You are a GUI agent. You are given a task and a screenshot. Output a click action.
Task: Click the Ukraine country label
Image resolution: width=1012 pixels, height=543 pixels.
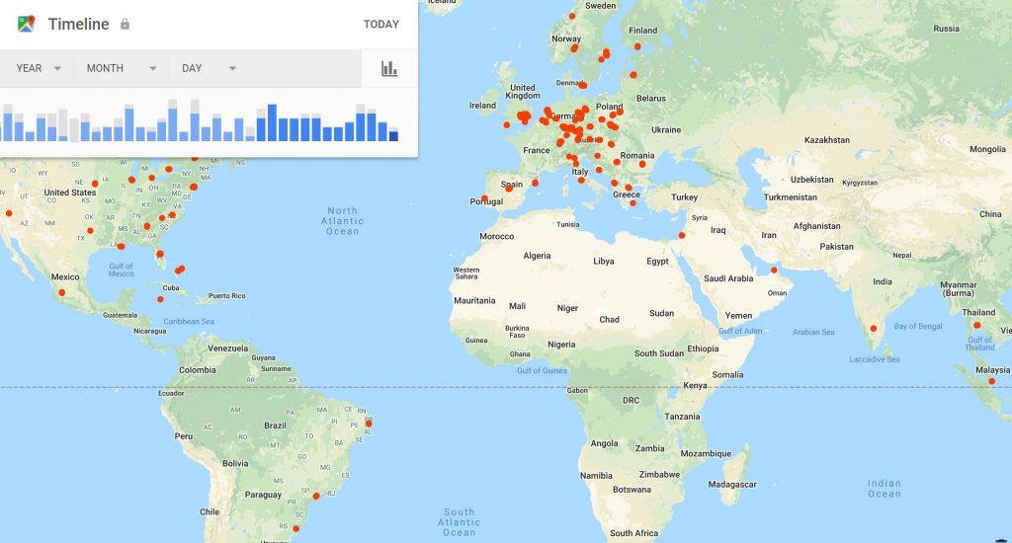pos(666,129)
